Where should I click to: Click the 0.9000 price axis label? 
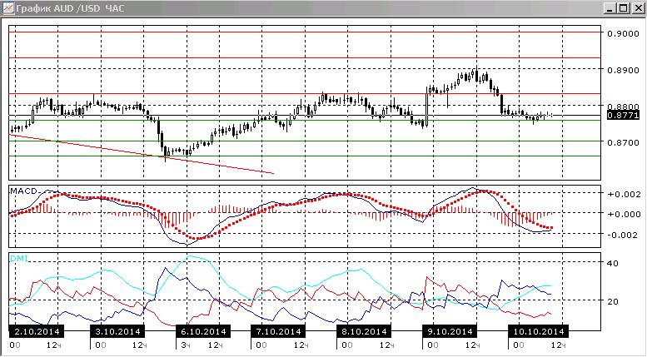click(624, 33)
